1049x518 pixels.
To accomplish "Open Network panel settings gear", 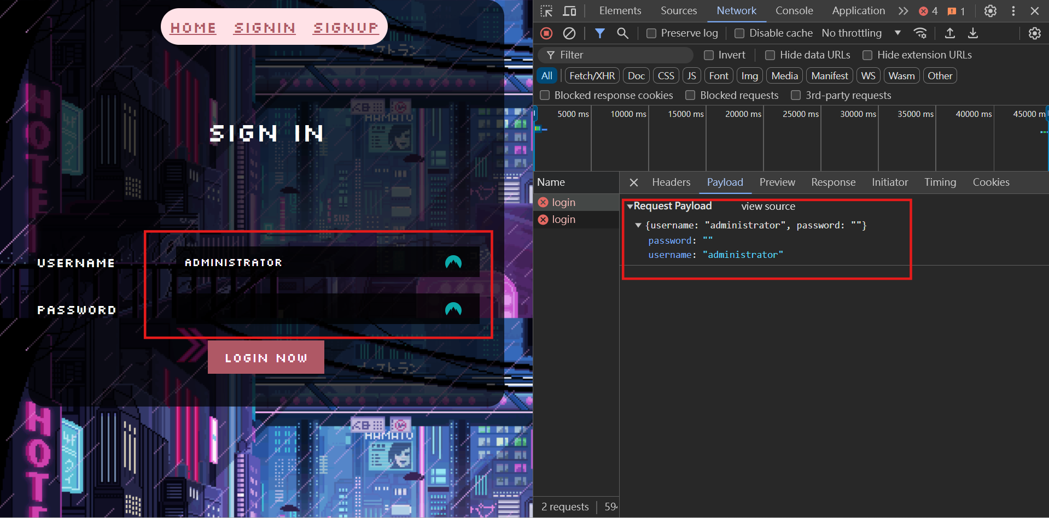I will click(x=1035, y=33).
